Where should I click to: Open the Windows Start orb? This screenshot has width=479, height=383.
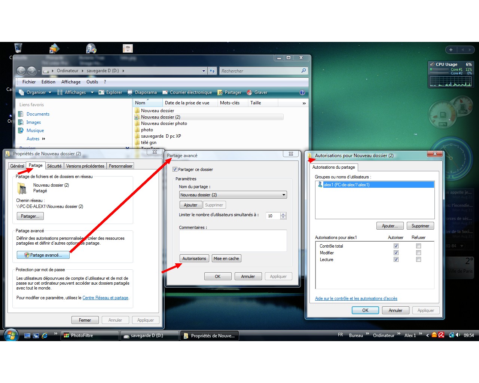(x=11, y=335)
